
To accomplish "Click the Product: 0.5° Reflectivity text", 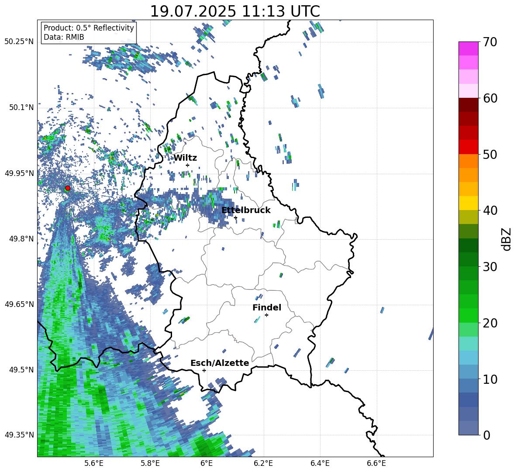I will 89,28.
